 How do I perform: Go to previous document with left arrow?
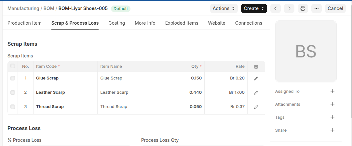click(x=276, y=8)
